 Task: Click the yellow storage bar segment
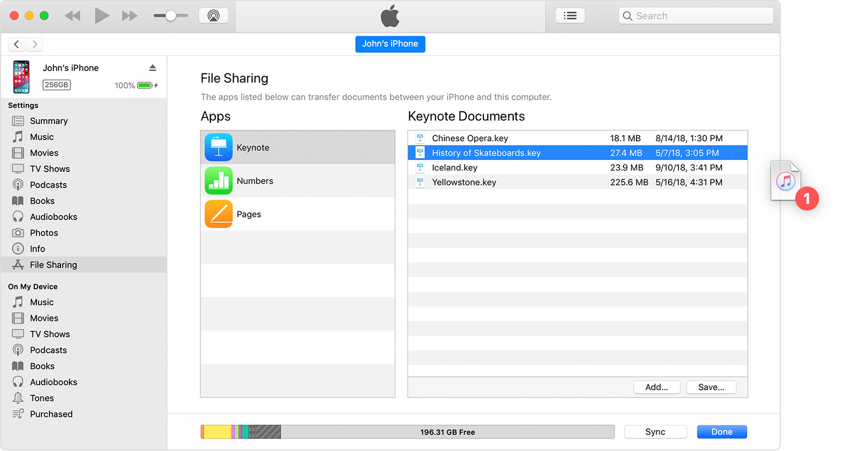(218, 432)
